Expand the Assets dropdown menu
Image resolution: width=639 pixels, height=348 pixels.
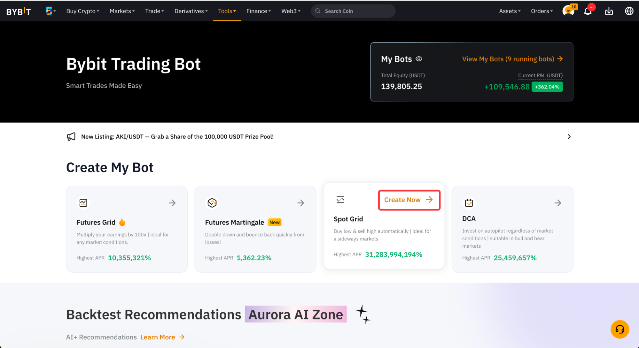510,11
